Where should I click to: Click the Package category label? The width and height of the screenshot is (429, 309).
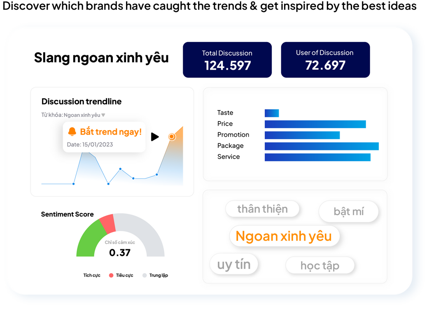231,146
